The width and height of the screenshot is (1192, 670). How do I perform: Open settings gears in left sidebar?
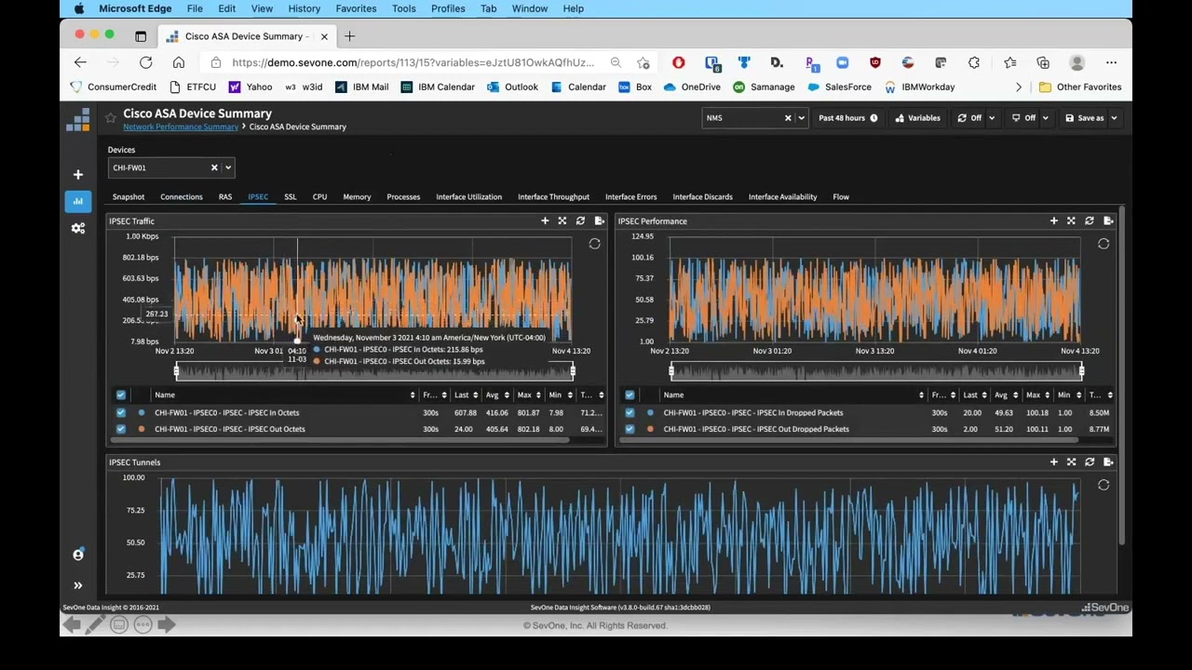[x=78, y=228]
